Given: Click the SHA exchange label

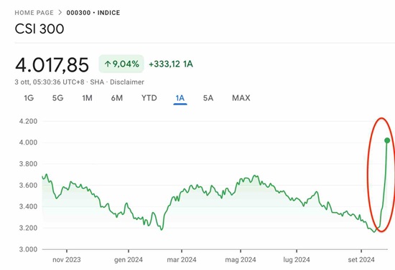Looking at the screenshot, I should (97, 82).
